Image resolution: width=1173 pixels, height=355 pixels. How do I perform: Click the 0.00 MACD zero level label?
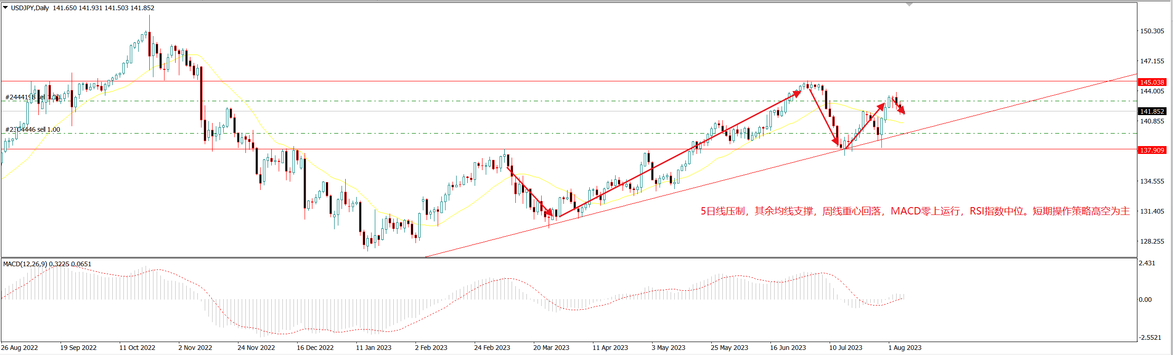pyautogui.click(x=1145, y=300)
